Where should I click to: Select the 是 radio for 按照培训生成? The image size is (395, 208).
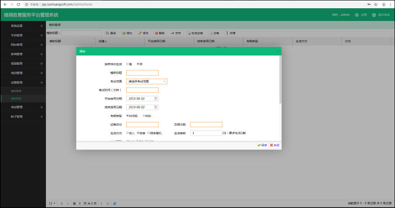(x=128, y=64)
